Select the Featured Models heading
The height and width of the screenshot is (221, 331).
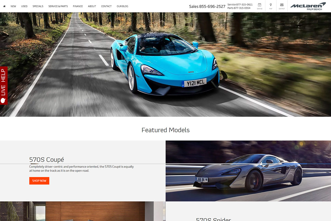pyautogui.click(x=165, y=130)
